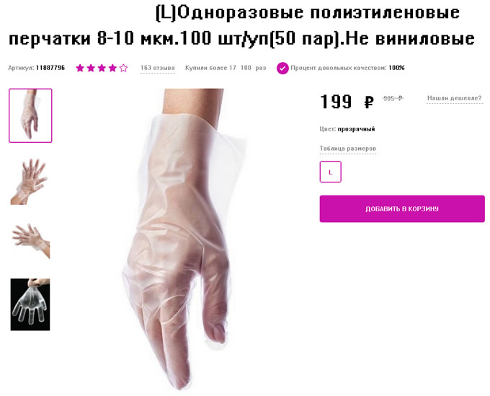This screenshot has width=490, height=396.
Task: Open the 163 отзыва reviews link
Action: tap(158, 68)
